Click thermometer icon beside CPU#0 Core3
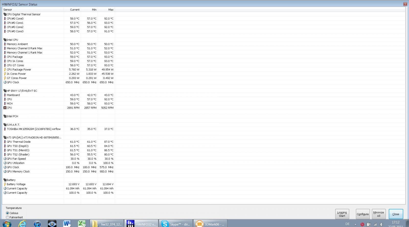This screenshot has width=409, height=227. (5, 31)
